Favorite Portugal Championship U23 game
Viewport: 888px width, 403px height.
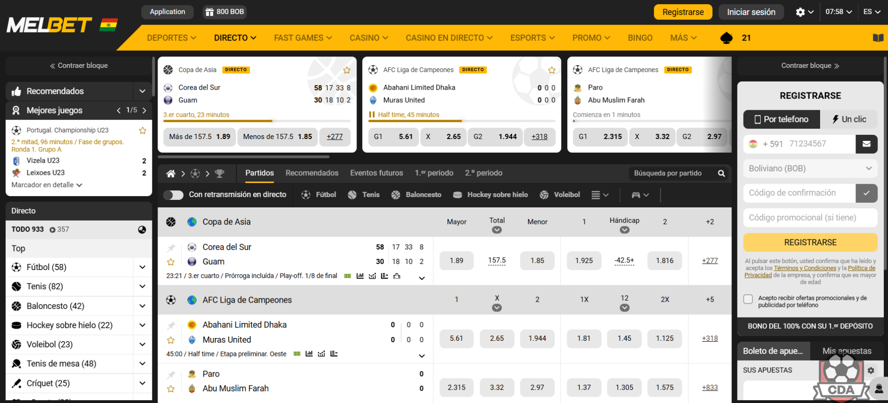click(142, 131)
